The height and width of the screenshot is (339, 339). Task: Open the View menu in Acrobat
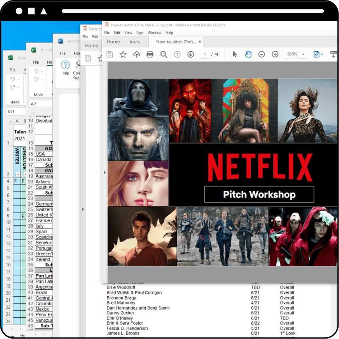[x=128, y=33]
